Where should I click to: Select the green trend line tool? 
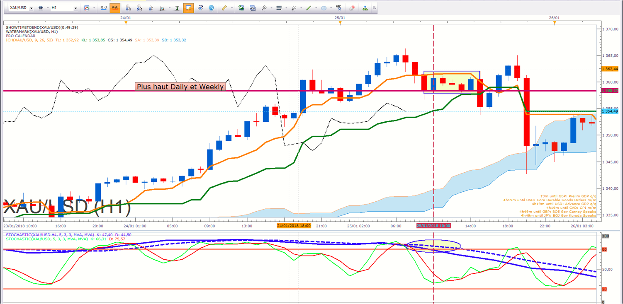point(309,8)
